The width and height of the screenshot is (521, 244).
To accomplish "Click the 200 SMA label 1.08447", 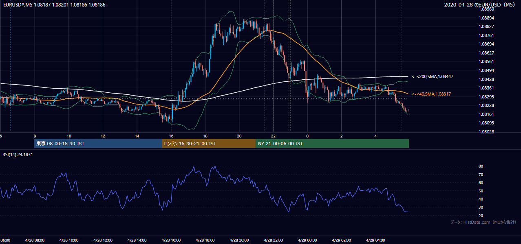I will pos(433,76).
